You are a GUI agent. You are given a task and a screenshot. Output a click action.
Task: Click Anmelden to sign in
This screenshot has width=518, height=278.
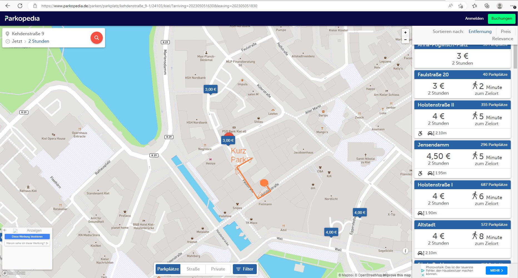click(x=474, y=19)
